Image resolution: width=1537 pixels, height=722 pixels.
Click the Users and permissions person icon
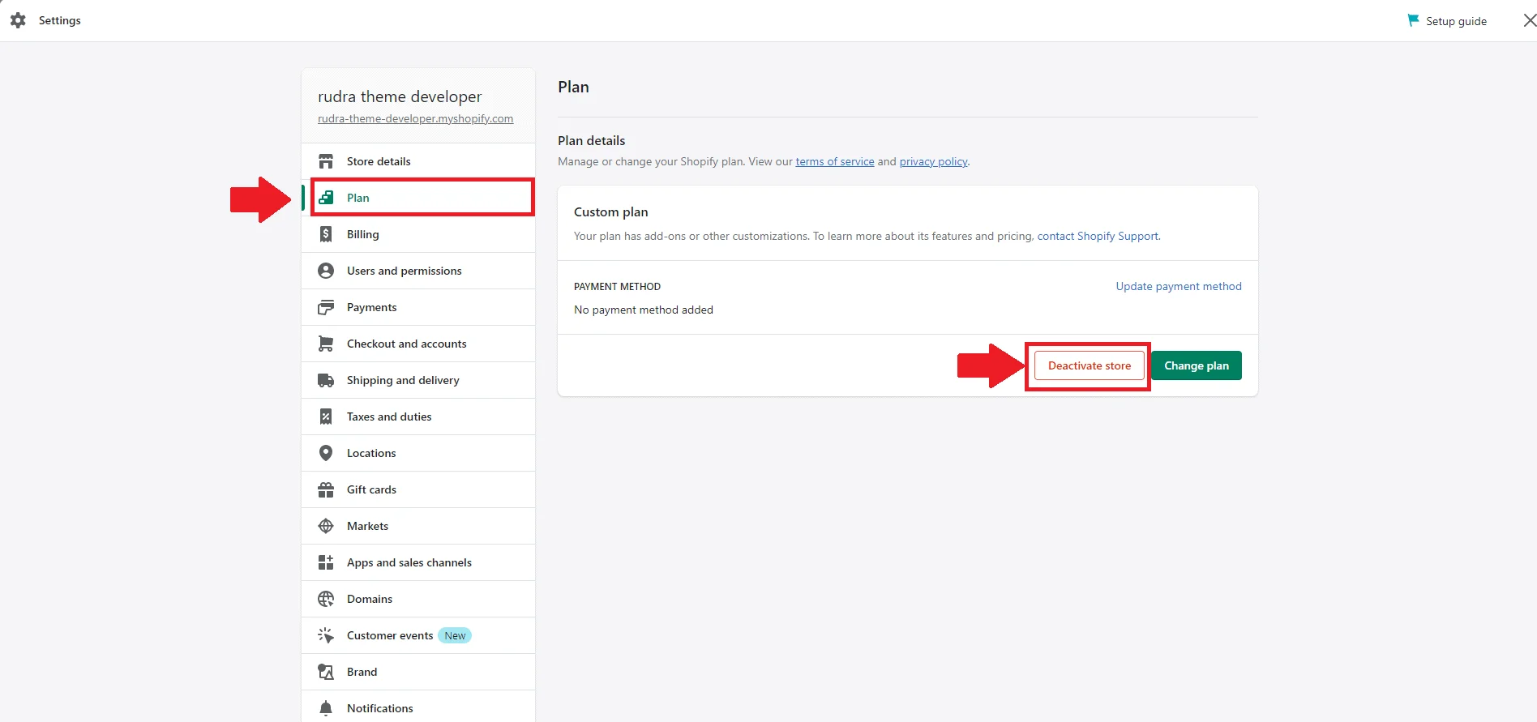tap(326, 271)
